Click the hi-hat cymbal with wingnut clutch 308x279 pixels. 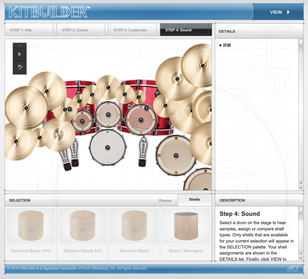click(59, 135)
